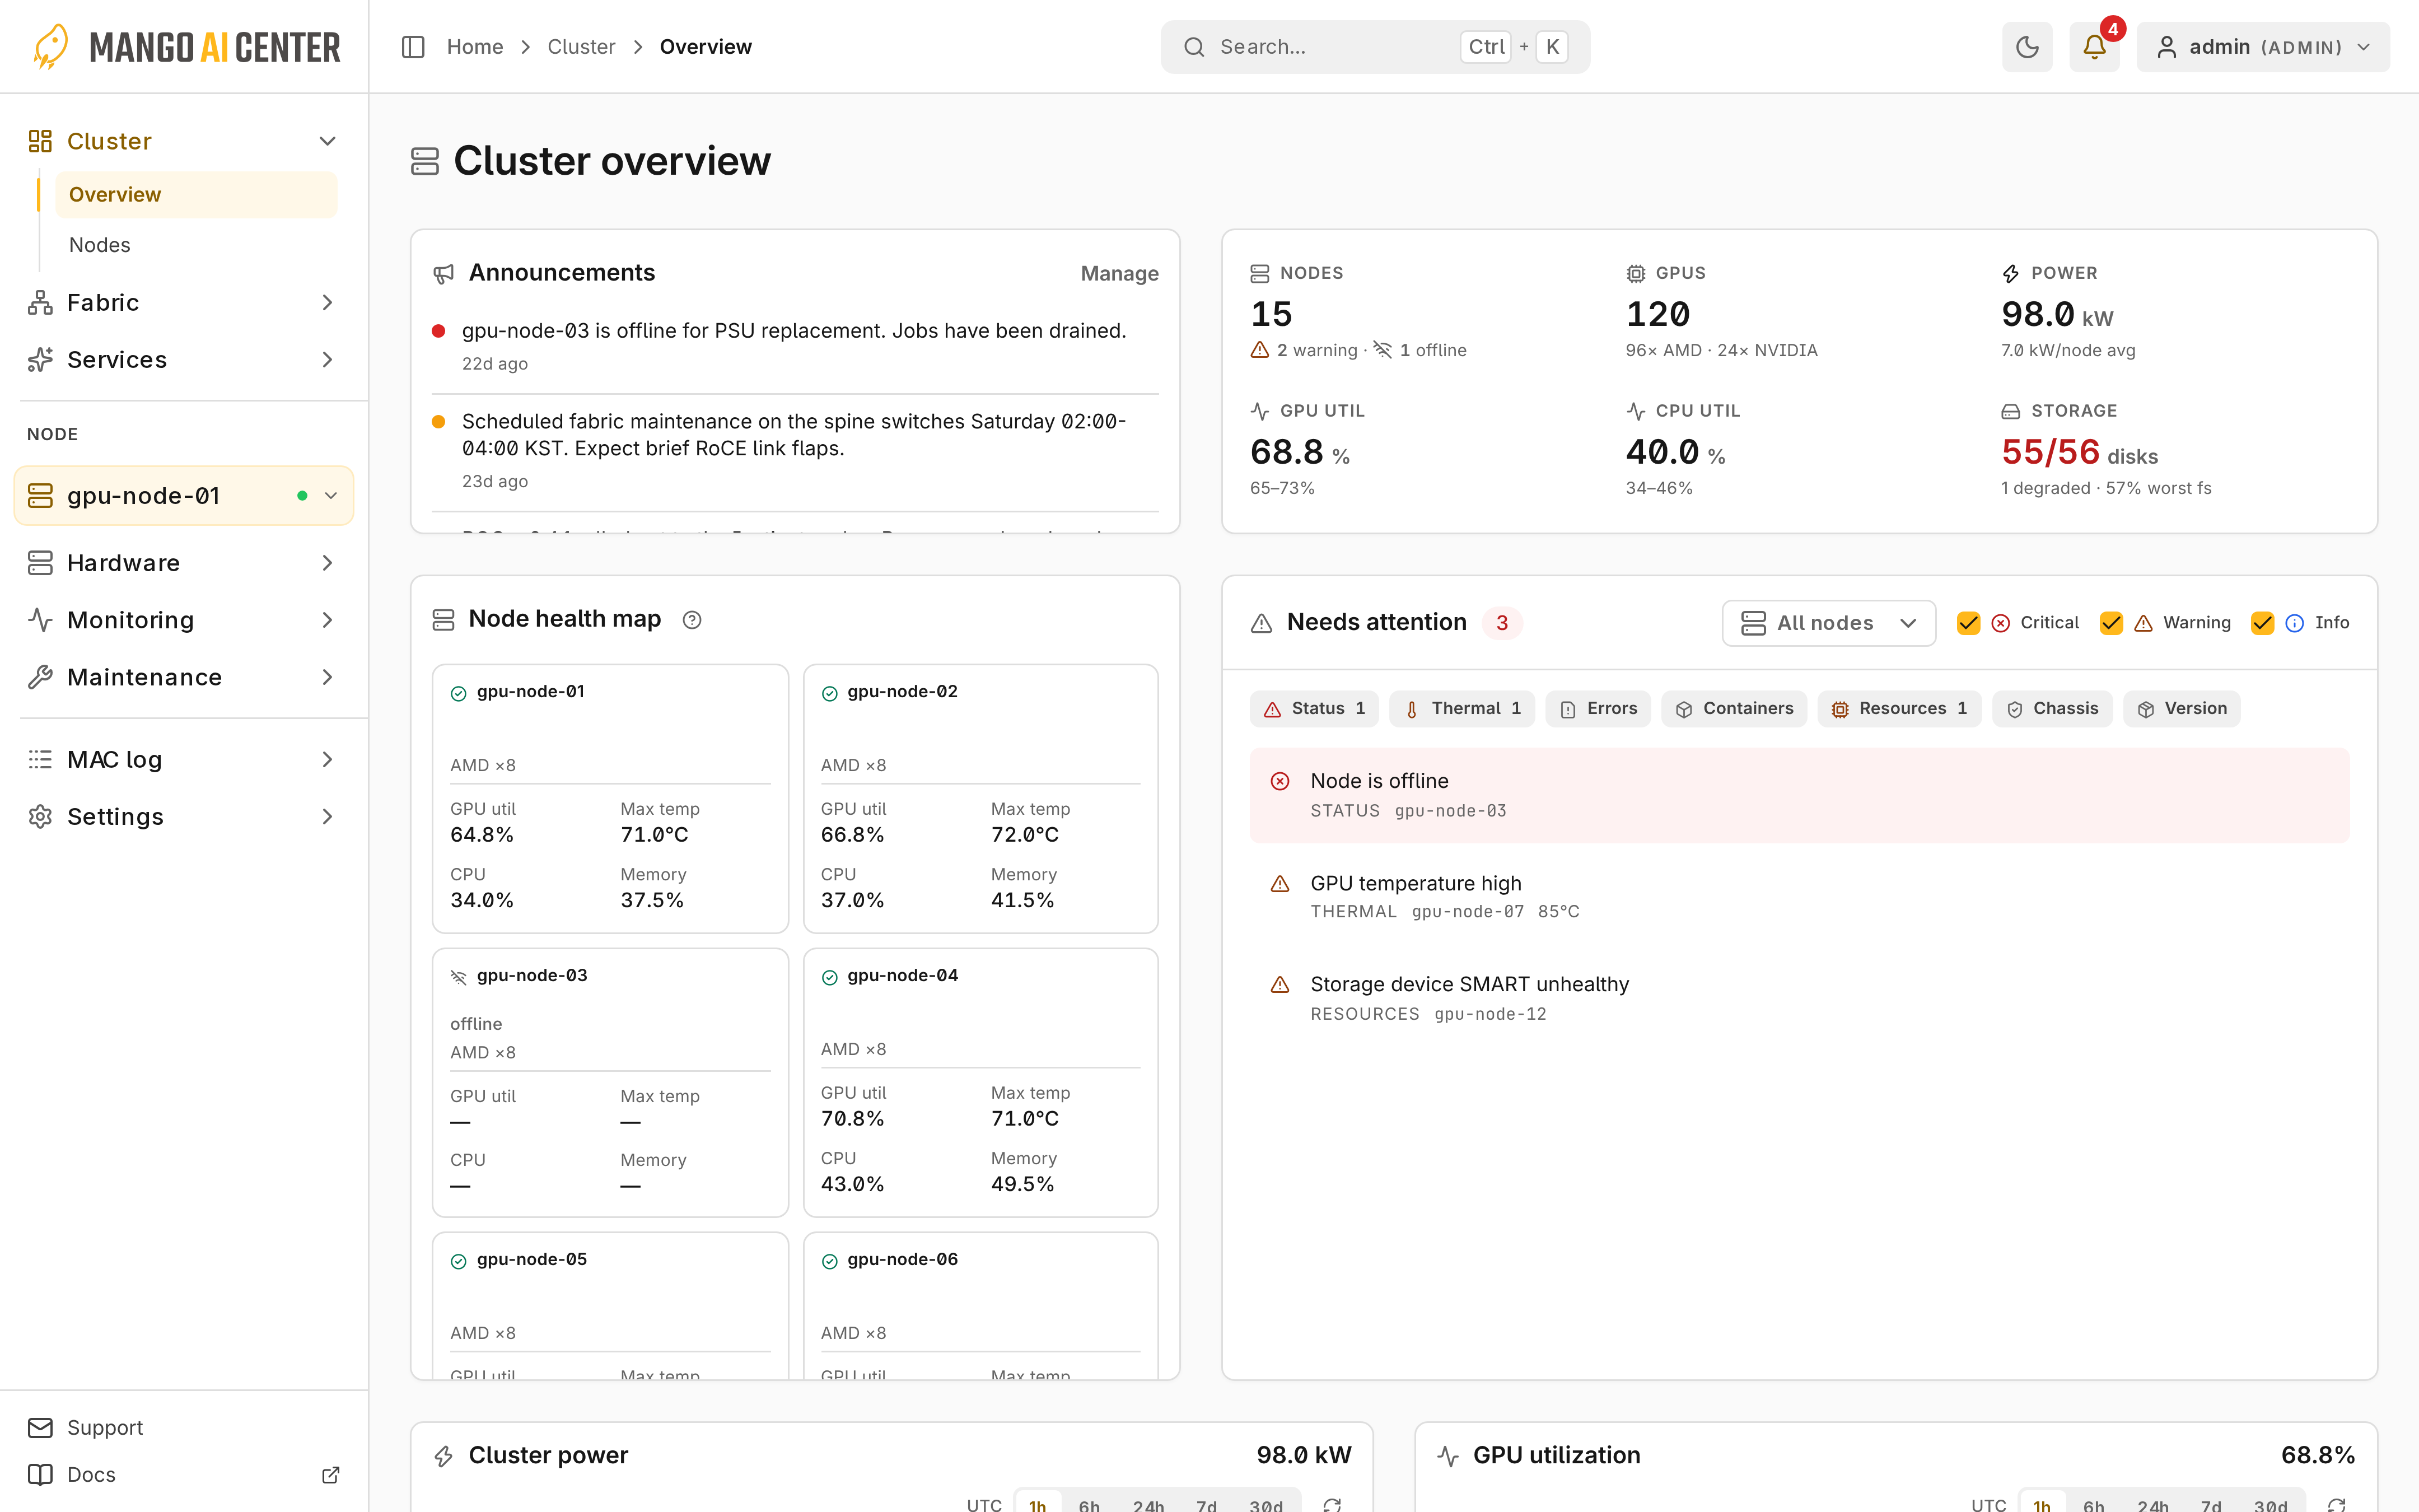Refresh the GPU utilization chart

click(2337, 1505)
